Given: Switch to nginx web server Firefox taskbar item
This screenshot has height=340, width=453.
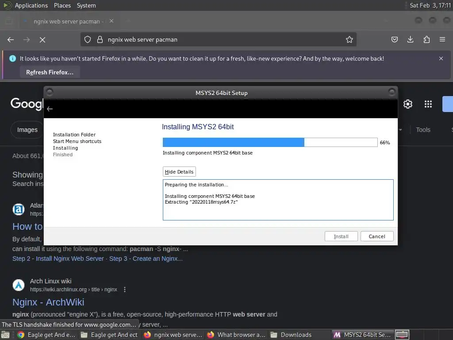Looking at the screenshot, I should [x=173, y=335].
